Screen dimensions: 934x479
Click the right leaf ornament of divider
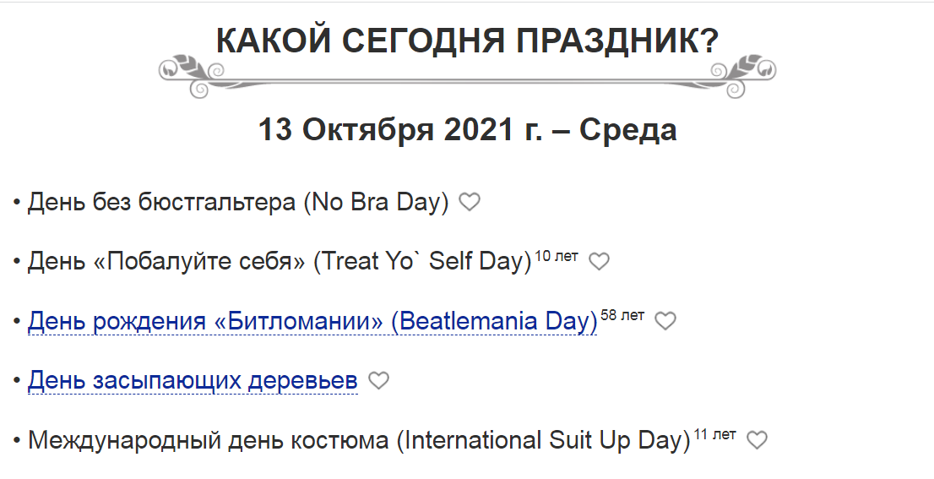click(749, 75)
